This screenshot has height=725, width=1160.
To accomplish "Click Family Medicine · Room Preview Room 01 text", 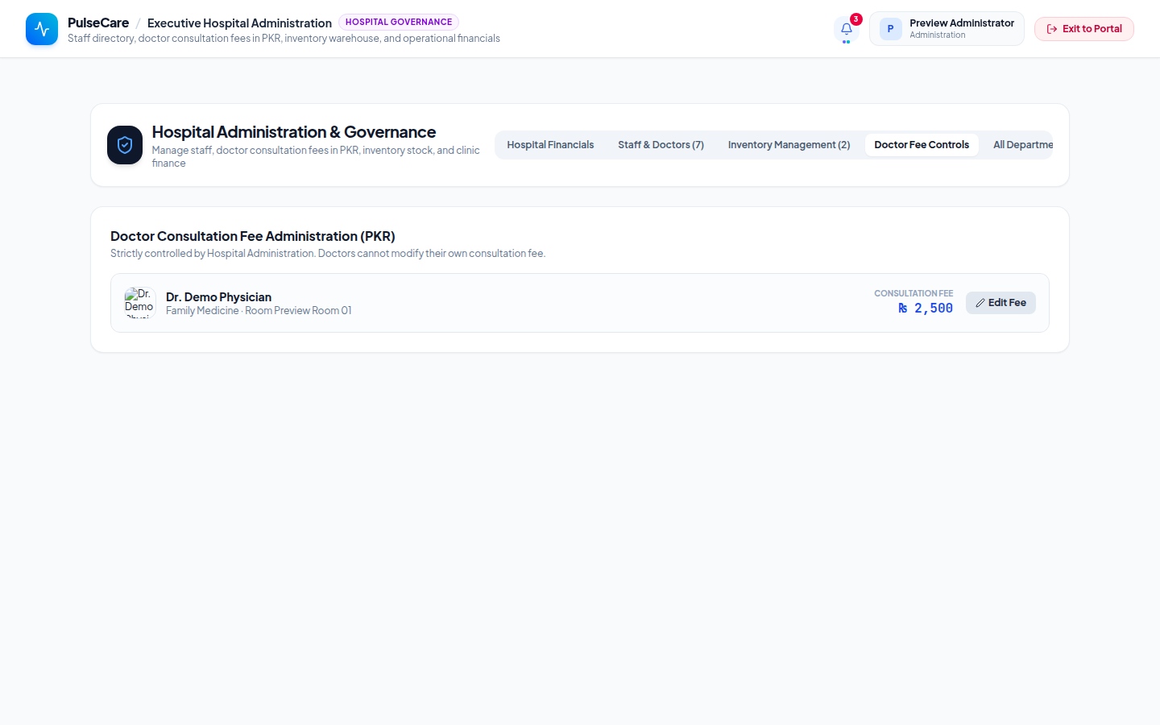I will 259,311.
